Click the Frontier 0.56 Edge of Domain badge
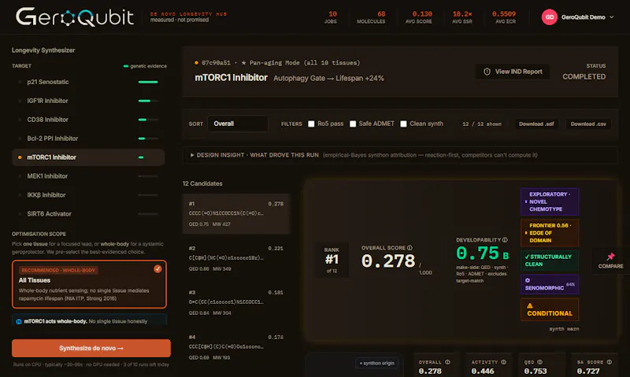The height and width of the screenshot is (377, 630). pyautogui.click(x=550, y=233)
